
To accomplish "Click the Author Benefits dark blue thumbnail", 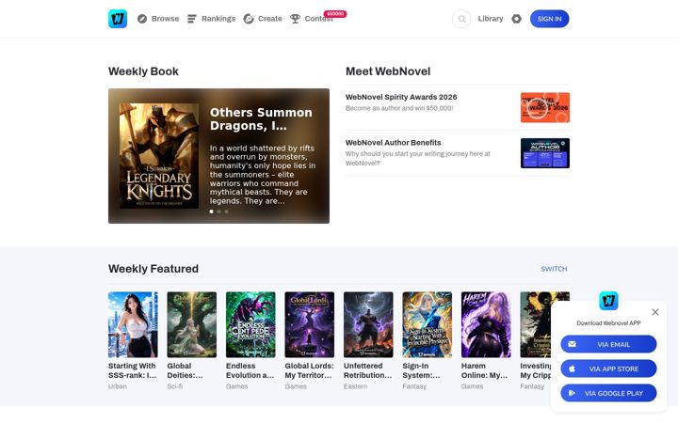I will [545, 153].
